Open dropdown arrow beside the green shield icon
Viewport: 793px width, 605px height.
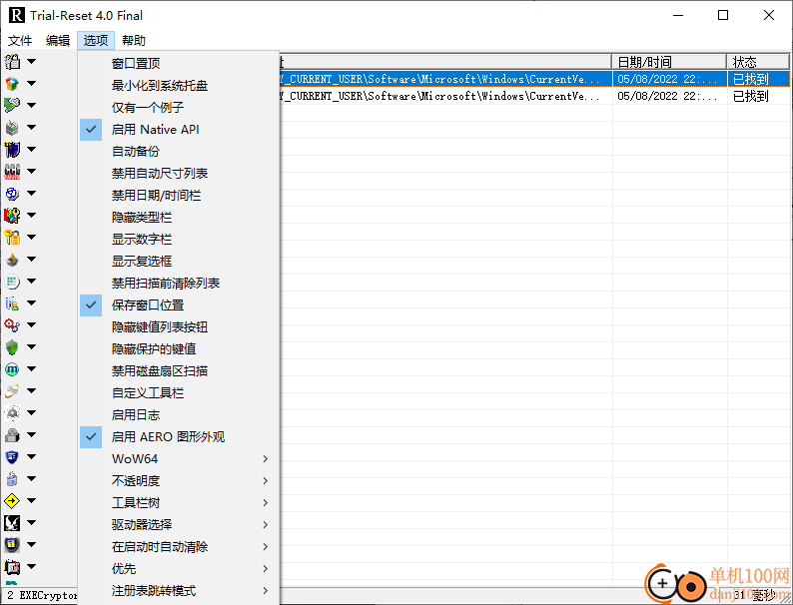[31, 347]
